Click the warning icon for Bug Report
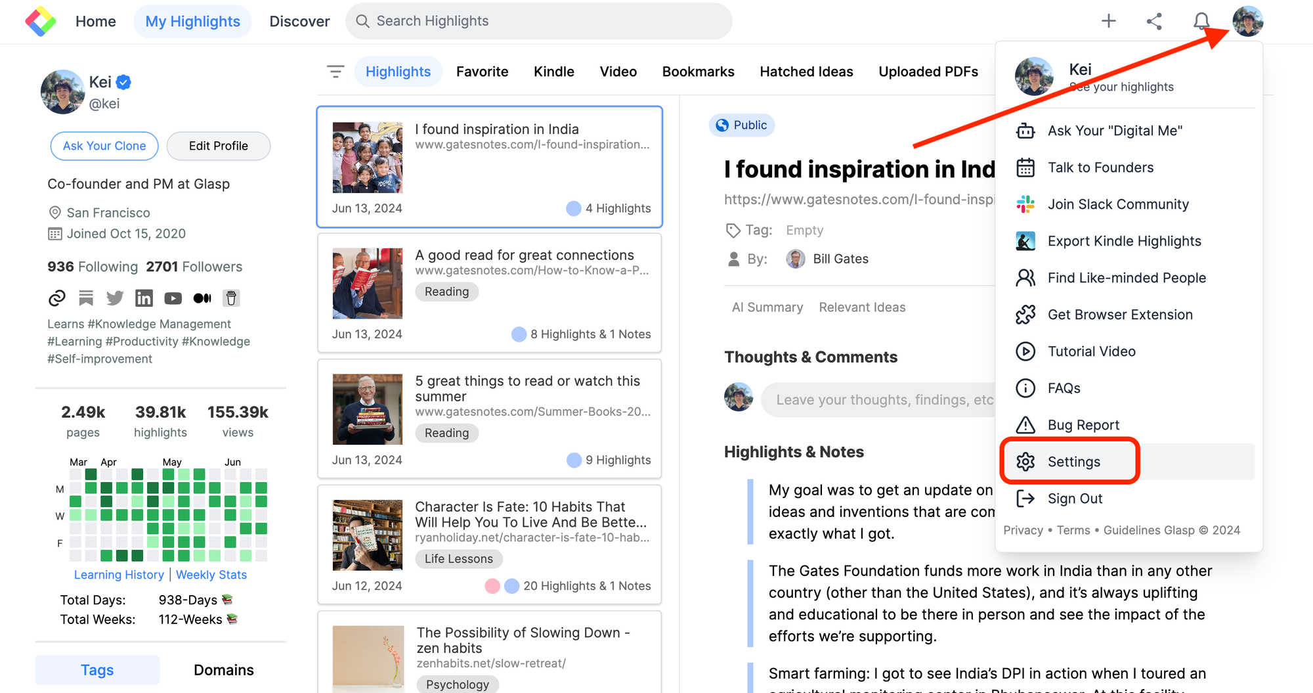Viewport: 1313px width, 693px height. pyautogui.click(x=1025, y=425)
